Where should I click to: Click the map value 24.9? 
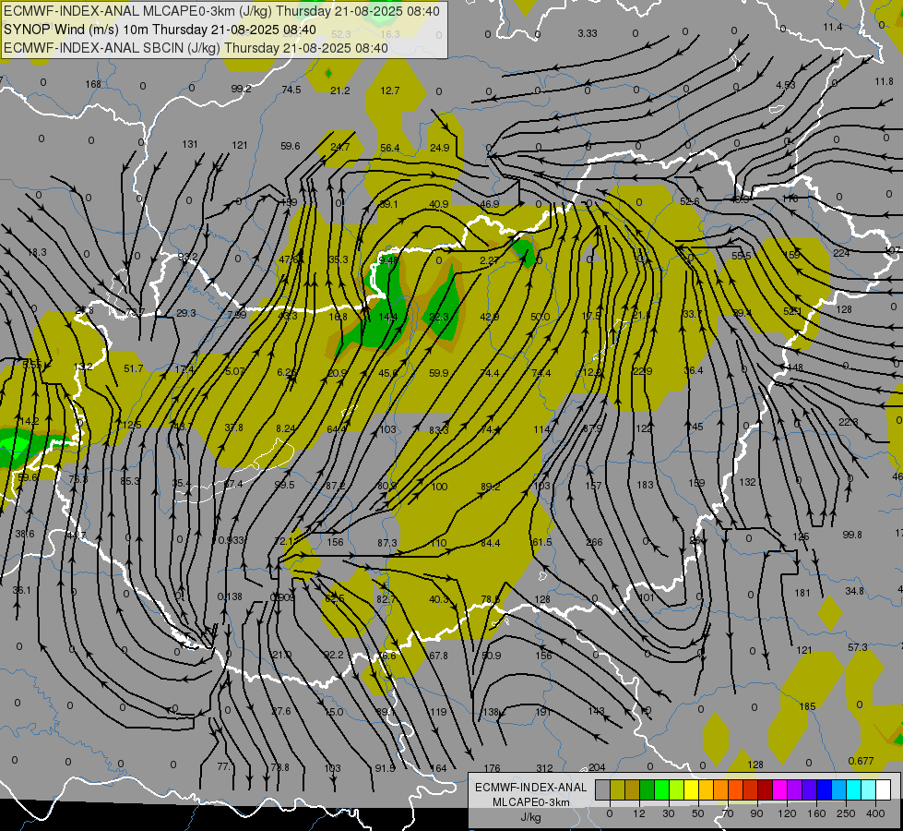click(440, 149)
